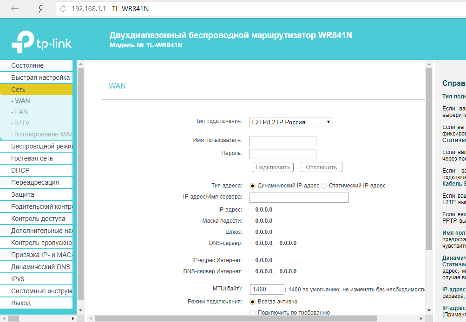Open Дополнительные настройки menu item

(x=36, y=231)
